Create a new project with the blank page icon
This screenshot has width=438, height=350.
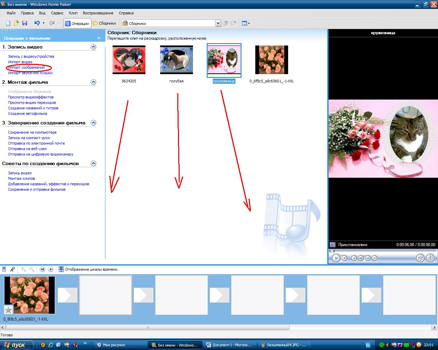[8, 23]
